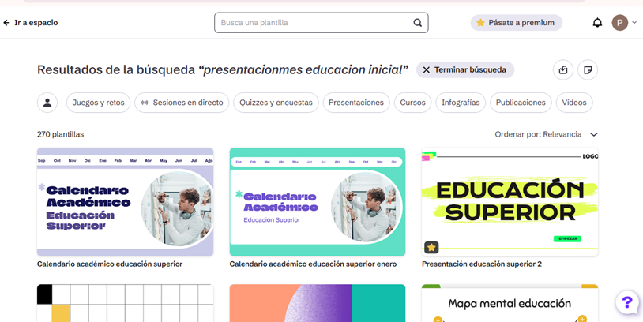Select Sesiones en directo filter
Screen dimensions: 643x322
click(182, 103)
